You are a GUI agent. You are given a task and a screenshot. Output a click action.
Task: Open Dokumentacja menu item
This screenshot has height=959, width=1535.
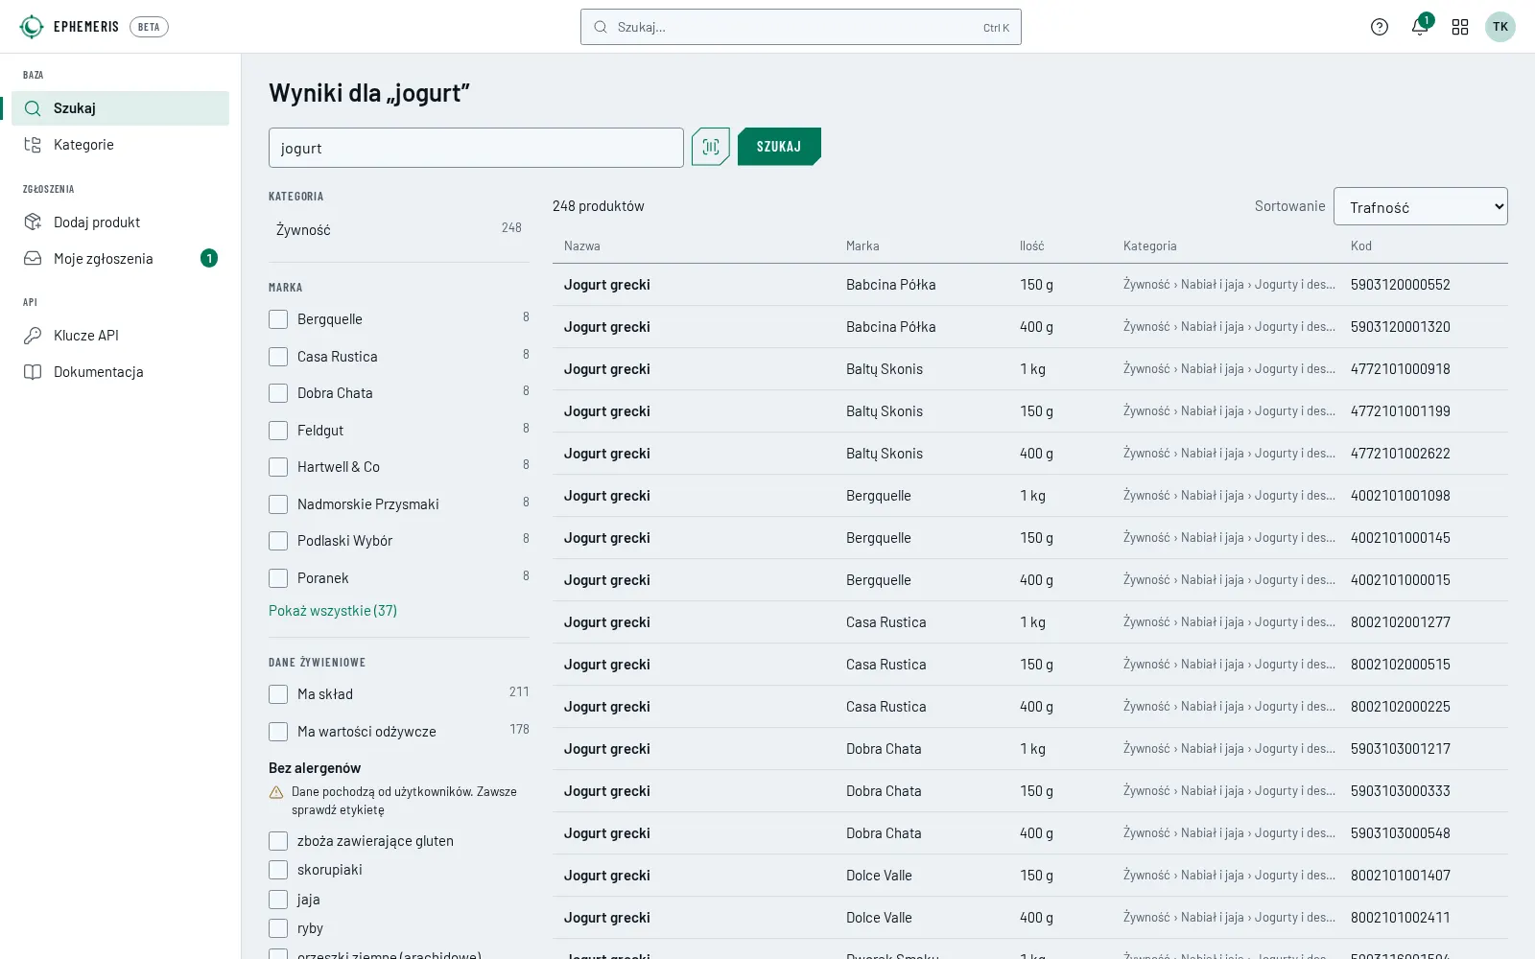[x=120, y=372]
